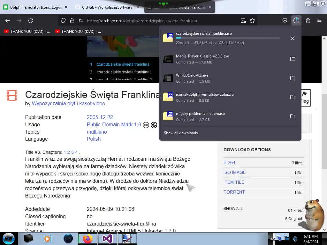Jump to chapter 4 link
This screenshot has width=327, height=245.
[x=76, y=152]
